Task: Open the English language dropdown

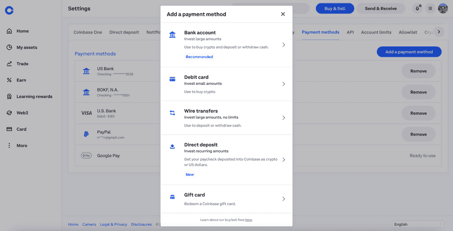Action: point(418,225)
